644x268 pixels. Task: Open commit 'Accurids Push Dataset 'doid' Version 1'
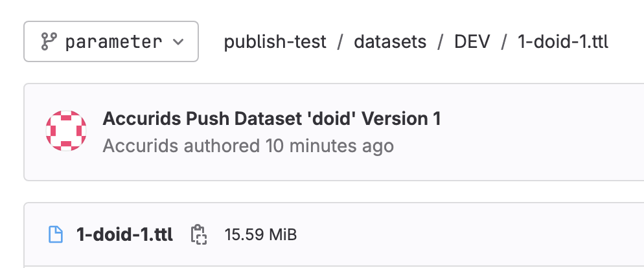pyautogui.click(x=271, y=119)
